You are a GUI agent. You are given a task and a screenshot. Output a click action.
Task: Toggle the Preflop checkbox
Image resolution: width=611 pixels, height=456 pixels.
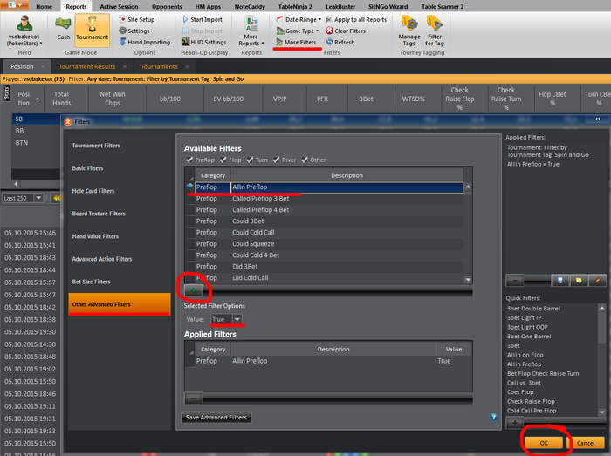click(189, 160)
